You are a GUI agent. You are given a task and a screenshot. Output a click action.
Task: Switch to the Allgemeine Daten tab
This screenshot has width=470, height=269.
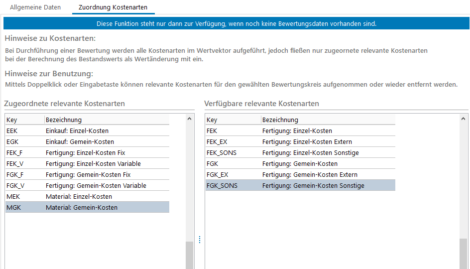click(x=35, y=7)
